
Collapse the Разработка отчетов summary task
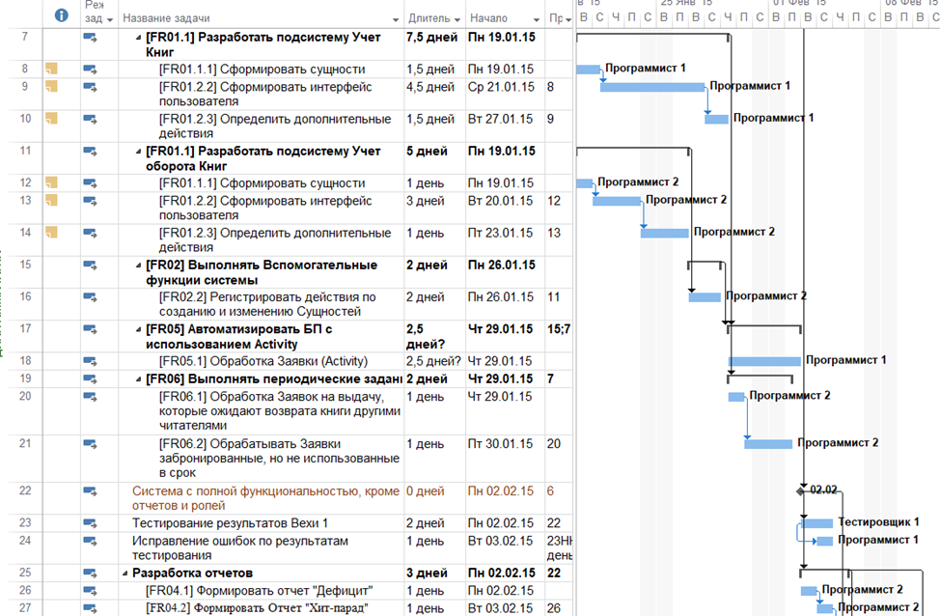click(x=124, y=574)
